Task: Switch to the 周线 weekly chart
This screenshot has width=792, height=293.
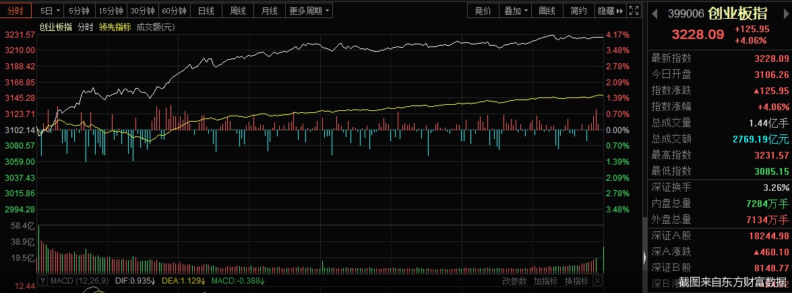Action: [237, 10]
